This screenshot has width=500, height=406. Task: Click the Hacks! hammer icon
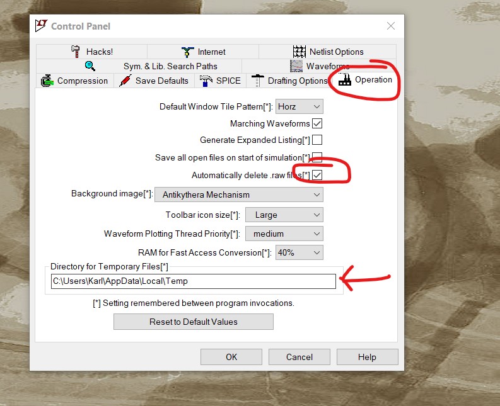tap(76, 52)
